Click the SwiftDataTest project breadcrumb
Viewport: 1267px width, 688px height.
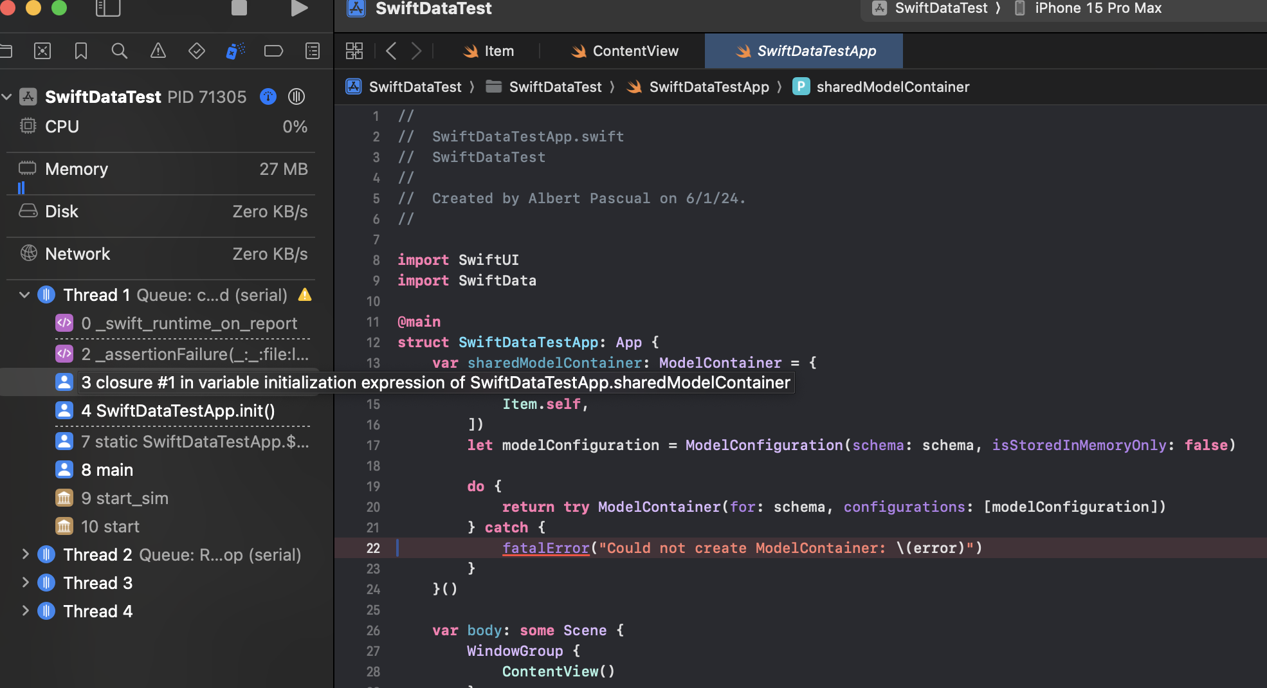coord(404,87)
